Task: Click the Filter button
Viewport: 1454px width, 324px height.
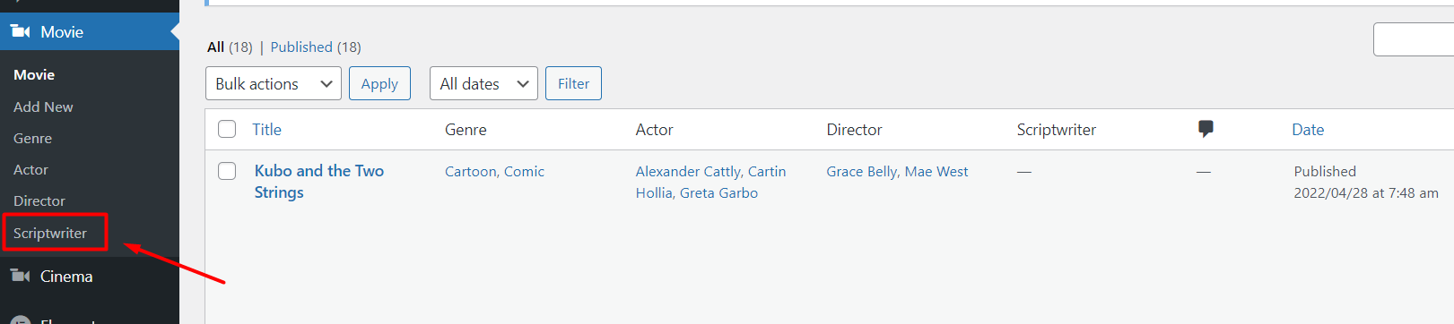Action: coord(573,83)
